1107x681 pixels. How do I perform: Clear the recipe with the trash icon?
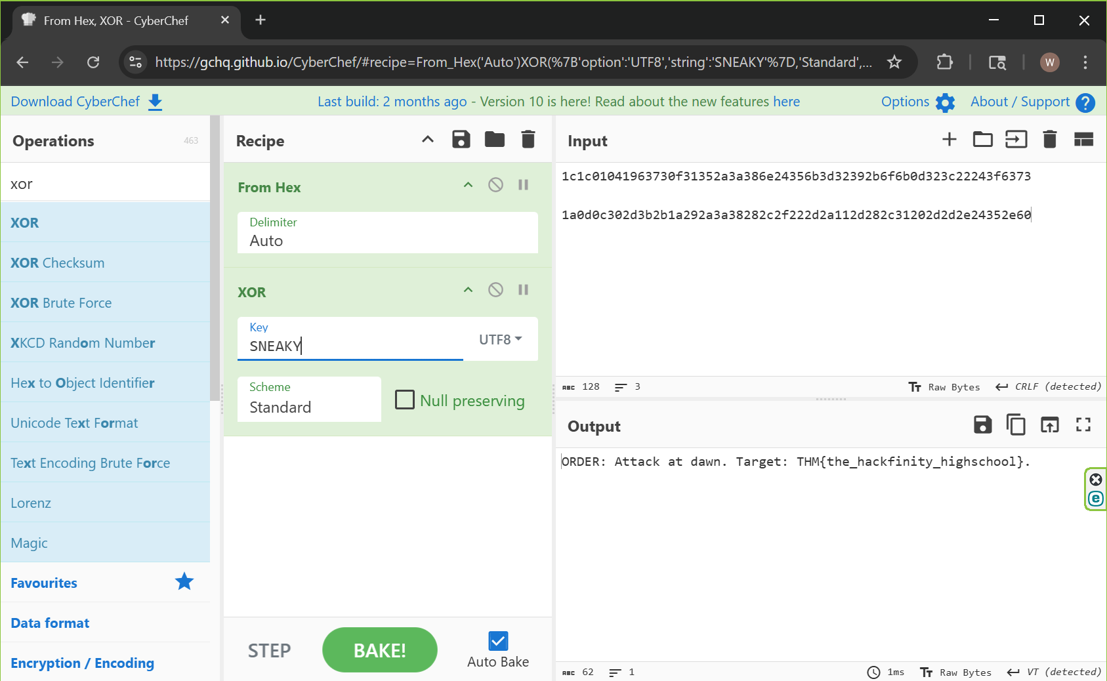528,140
